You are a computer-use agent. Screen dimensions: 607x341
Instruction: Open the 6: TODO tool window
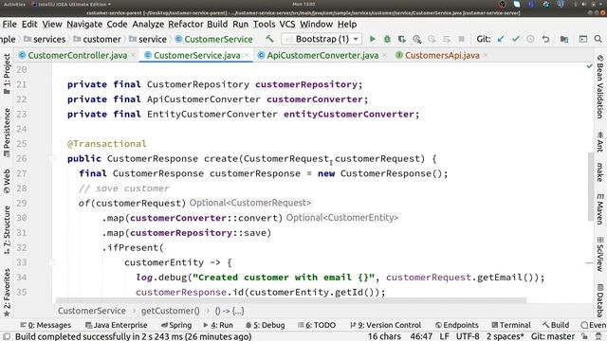(317, 325)
